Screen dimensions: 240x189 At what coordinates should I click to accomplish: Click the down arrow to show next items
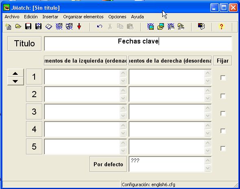[15, 81]
